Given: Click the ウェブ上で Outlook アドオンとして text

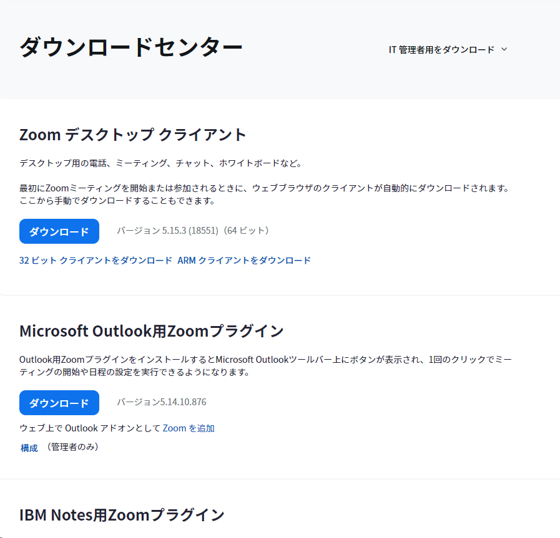Looking at the screenshot, I should point(89,428).
